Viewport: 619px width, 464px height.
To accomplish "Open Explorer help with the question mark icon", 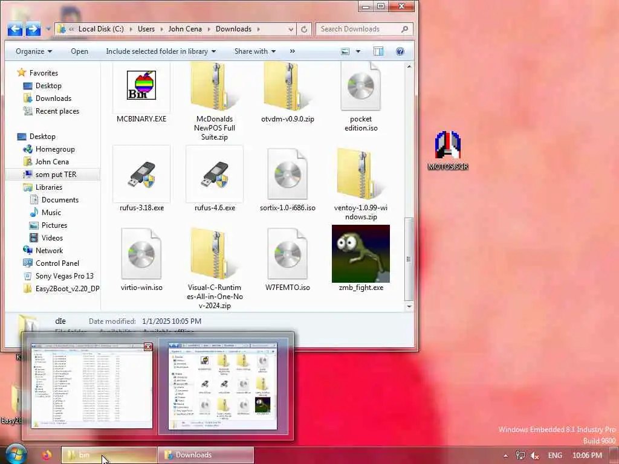I will [400, 51].
